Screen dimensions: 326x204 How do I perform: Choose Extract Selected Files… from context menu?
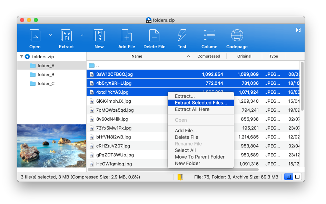201,103
